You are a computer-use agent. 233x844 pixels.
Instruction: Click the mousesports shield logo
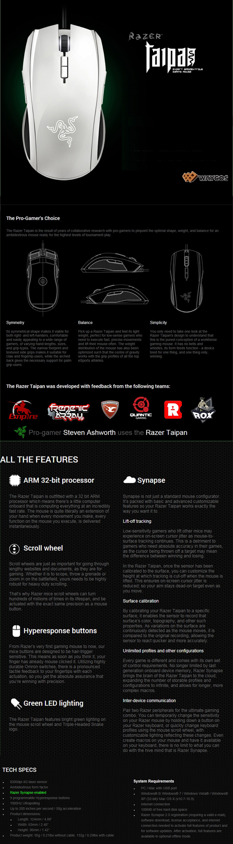click(110, 409)
